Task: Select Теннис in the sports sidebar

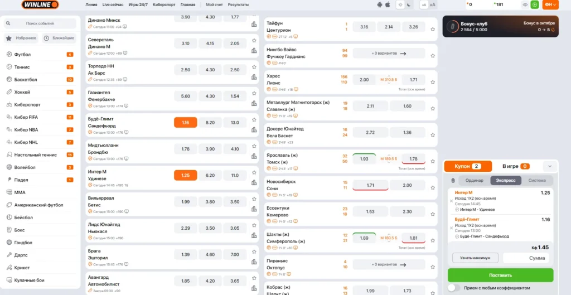Action: (40, 67)
